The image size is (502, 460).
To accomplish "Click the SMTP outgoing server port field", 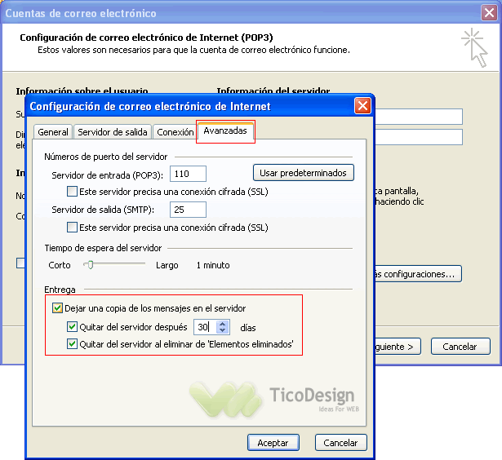I will click(x=188, y=210).
